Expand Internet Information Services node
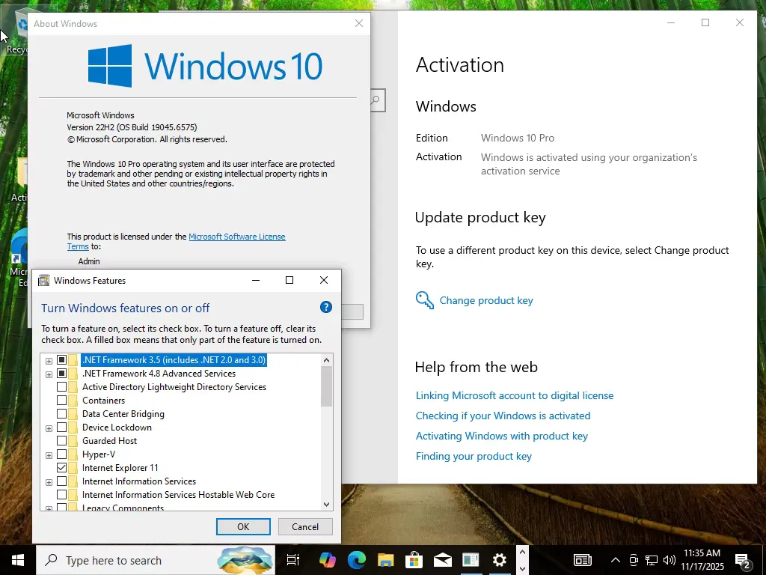 [x=49, y=482]
